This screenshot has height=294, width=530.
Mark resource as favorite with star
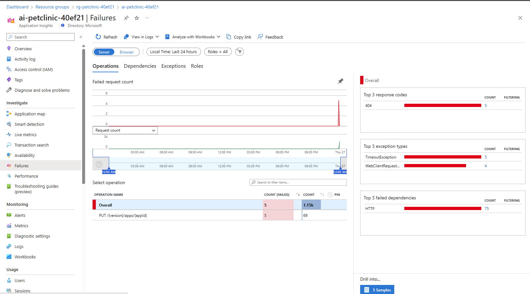(137, 18)
